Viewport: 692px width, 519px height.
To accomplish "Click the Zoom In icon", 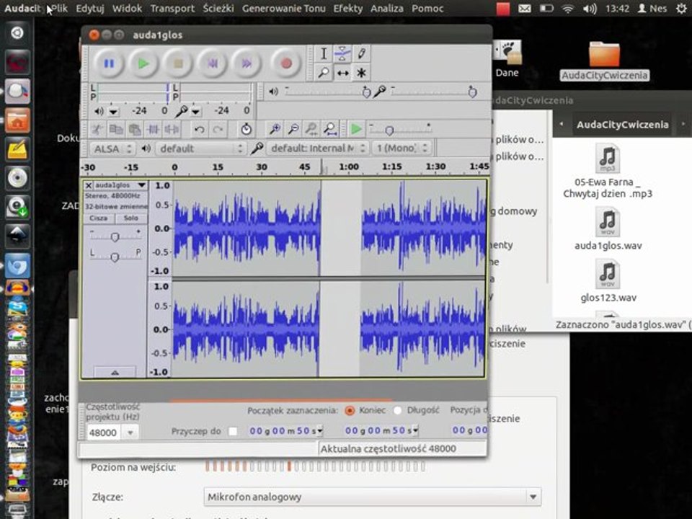I will (275, 129).
